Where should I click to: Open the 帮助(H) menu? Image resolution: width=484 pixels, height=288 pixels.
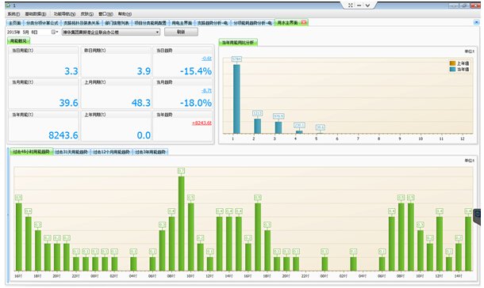[x=125, y=14]
